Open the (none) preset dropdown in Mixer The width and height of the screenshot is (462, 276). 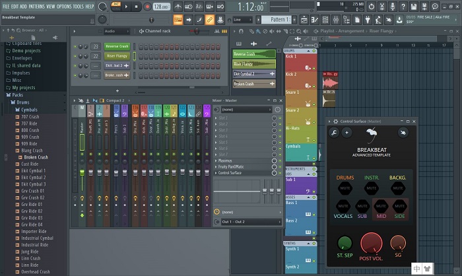pos(246,110)
